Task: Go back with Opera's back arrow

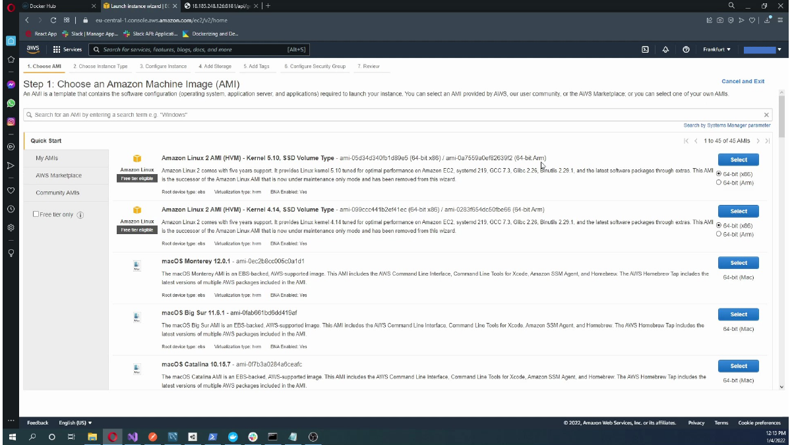Action: point(28,20)
